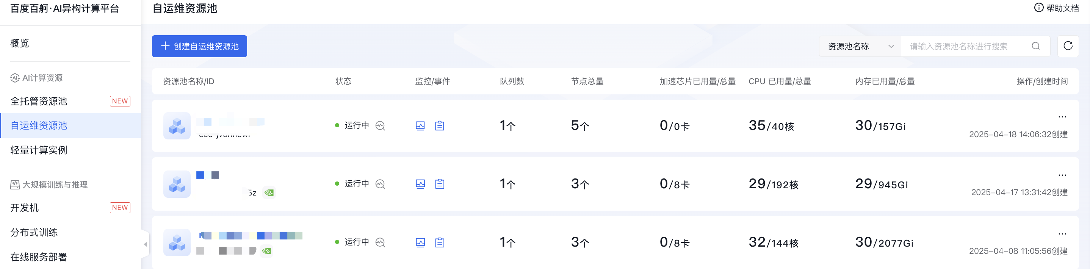Image resolution: width=1090 pixels, height=269 pixels.
Task: Open more options menu for 2025-04-18 pool
Action: pyautogui.click(x=1062, y=117)
